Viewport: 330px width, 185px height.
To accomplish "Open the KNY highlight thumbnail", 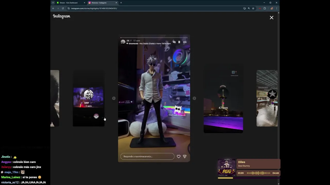I will [x=88, y=98].
